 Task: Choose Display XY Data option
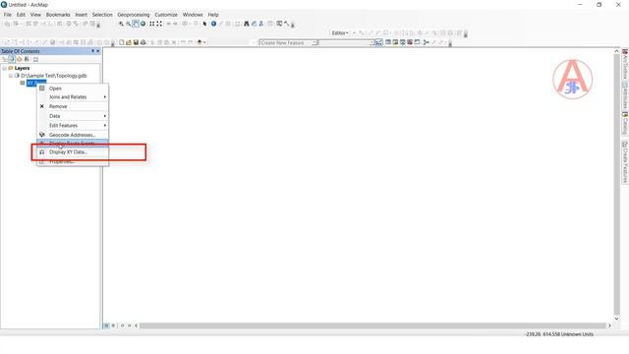tap(73, 152)
